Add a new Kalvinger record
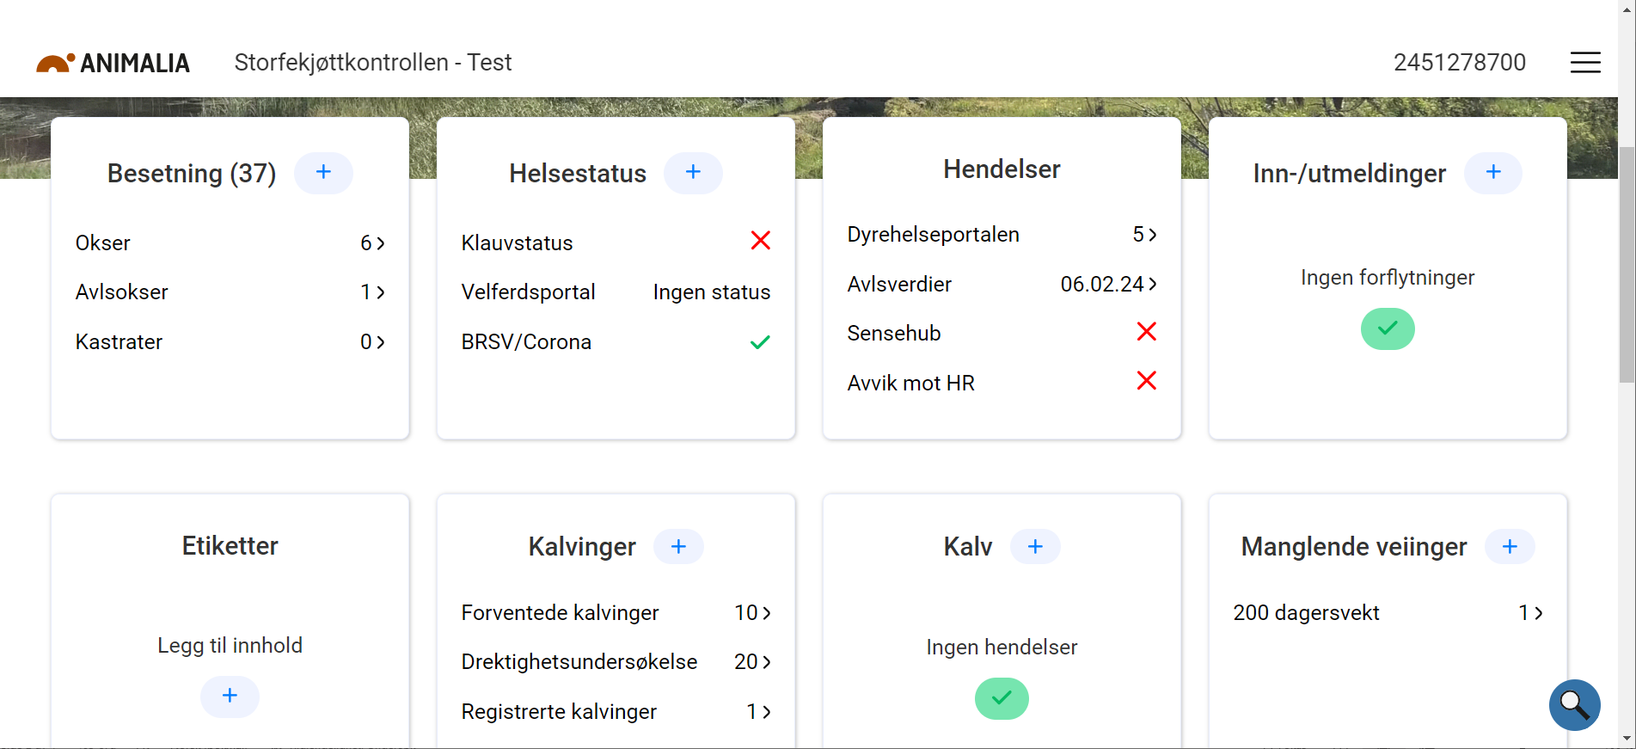1636x749 pixels. tap(678, 547)
